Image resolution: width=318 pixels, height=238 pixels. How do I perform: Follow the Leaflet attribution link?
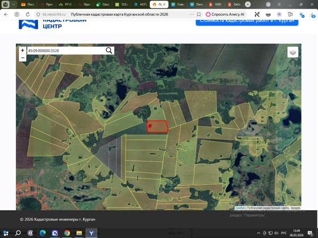(240, 208)
